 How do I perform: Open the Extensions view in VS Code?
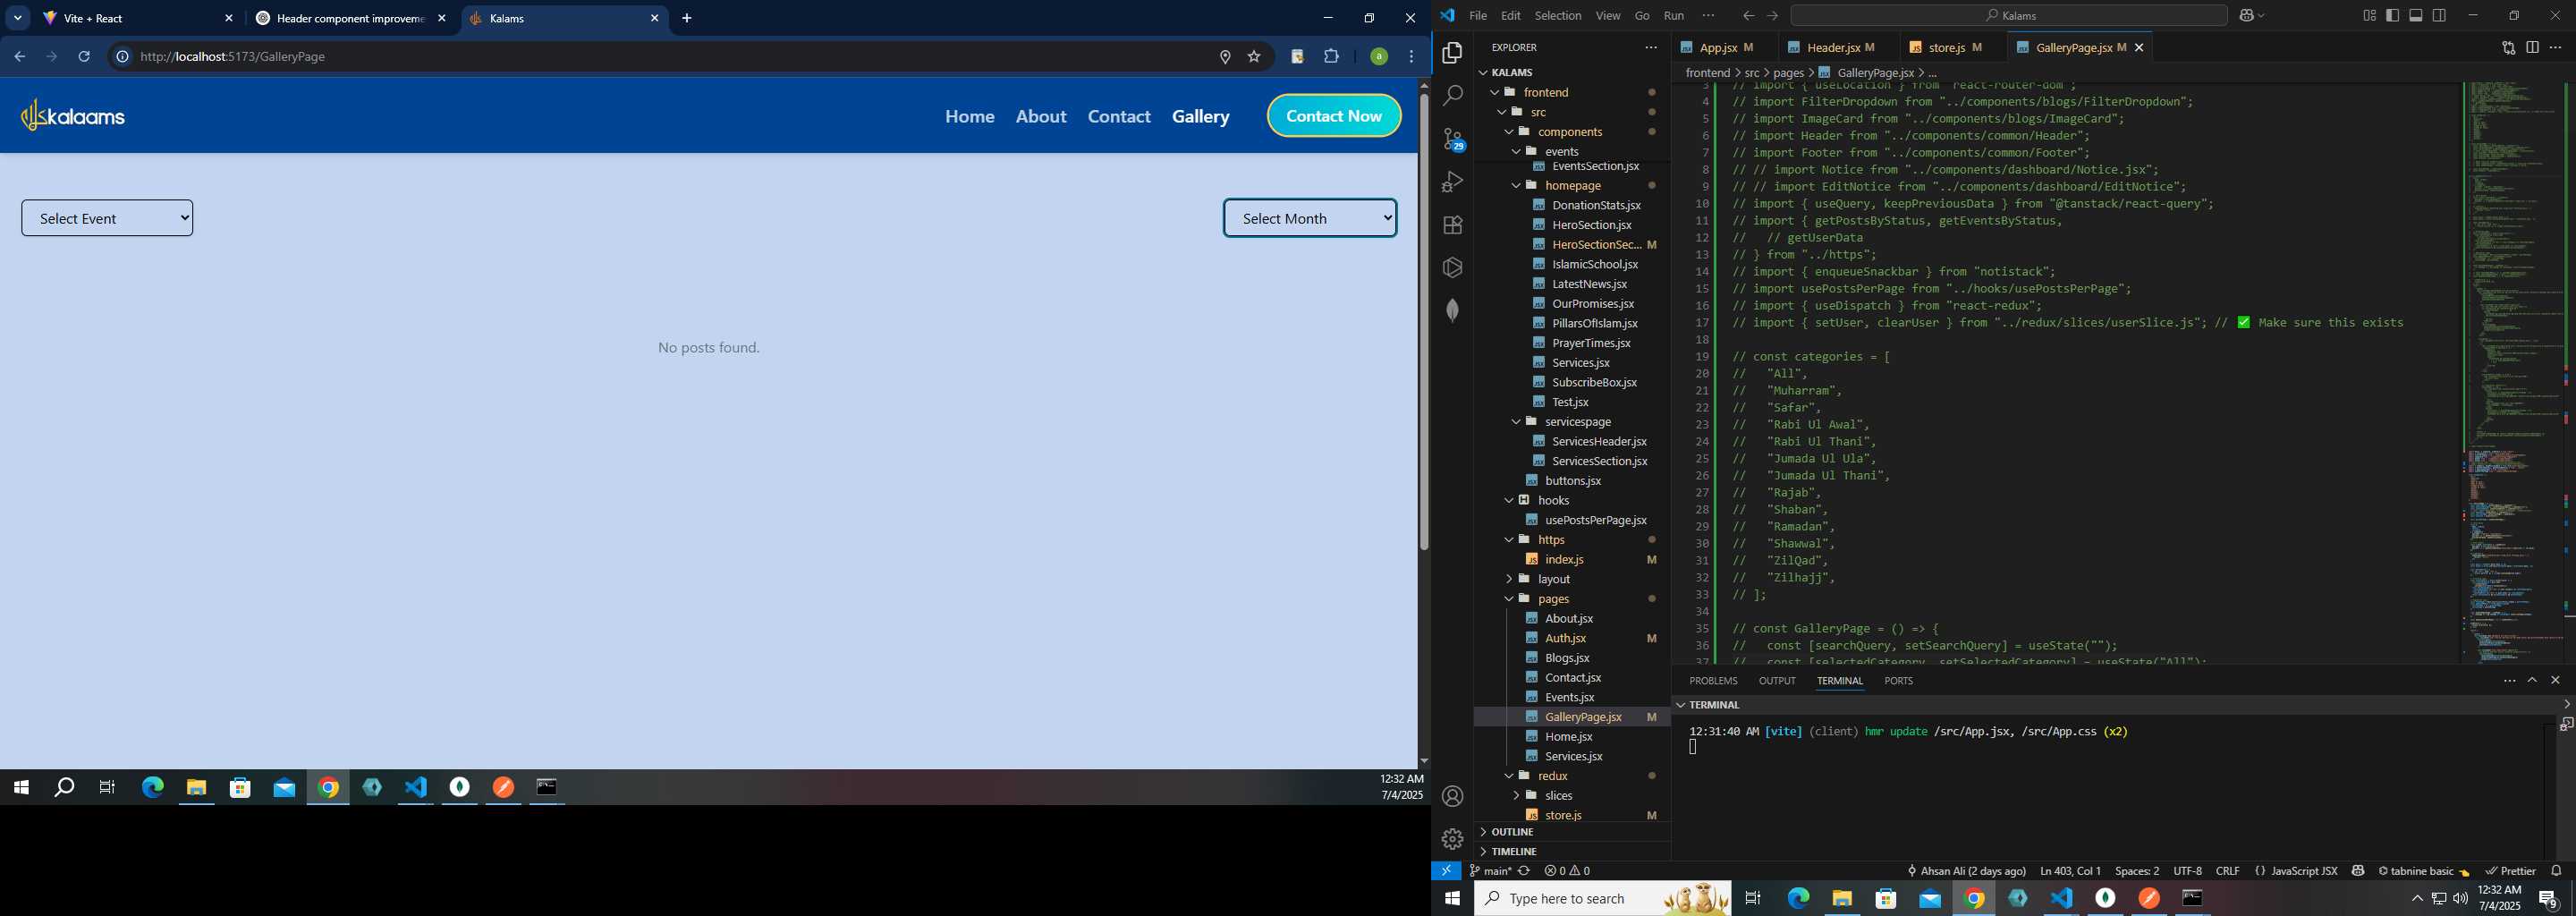click(x=1452, y=224)
